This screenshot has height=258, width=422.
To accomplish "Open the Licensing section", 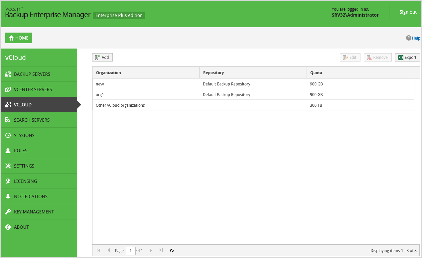I will [x=39, y=181].
